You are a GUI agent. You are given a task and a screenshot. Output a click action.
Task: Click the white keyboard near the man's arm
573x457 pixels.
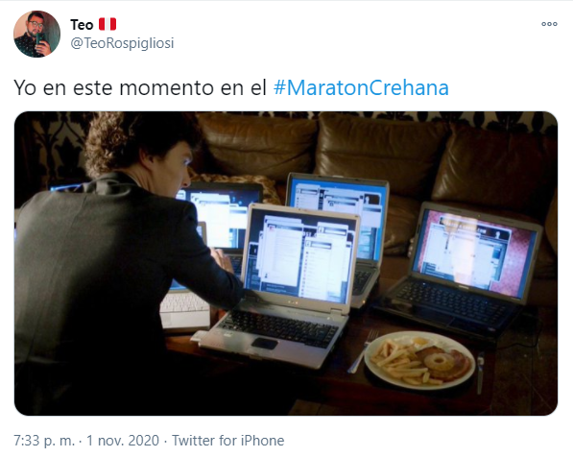coord(184,302)
